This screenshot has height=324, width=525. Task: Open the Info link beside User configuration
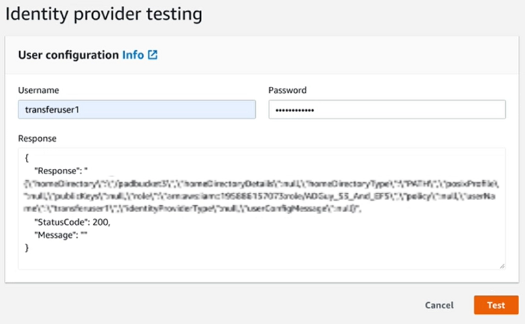133,55
